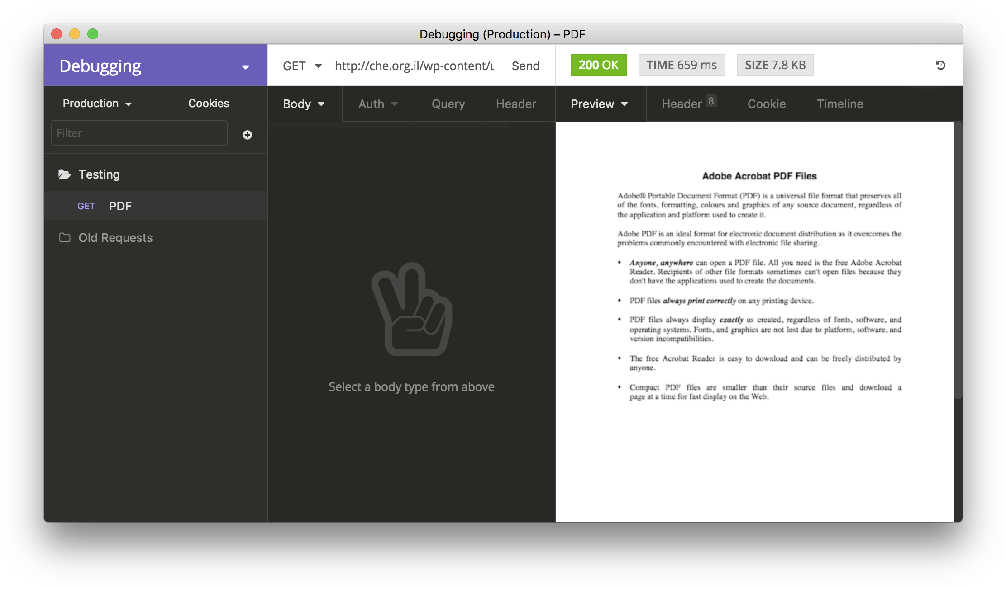
Task: Change the response Preview mode
Action: click(599, 104)
